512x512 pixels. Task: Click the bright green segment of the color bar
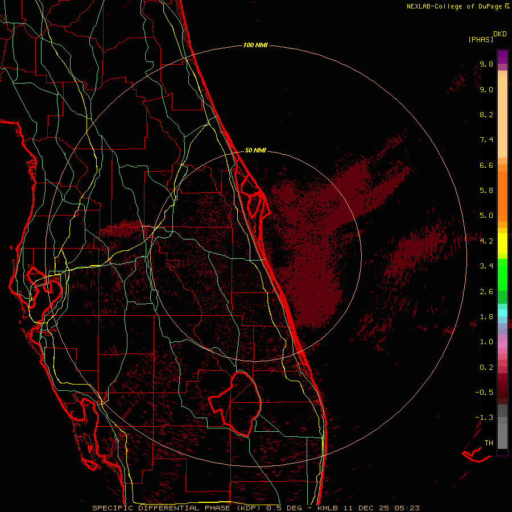502,275
